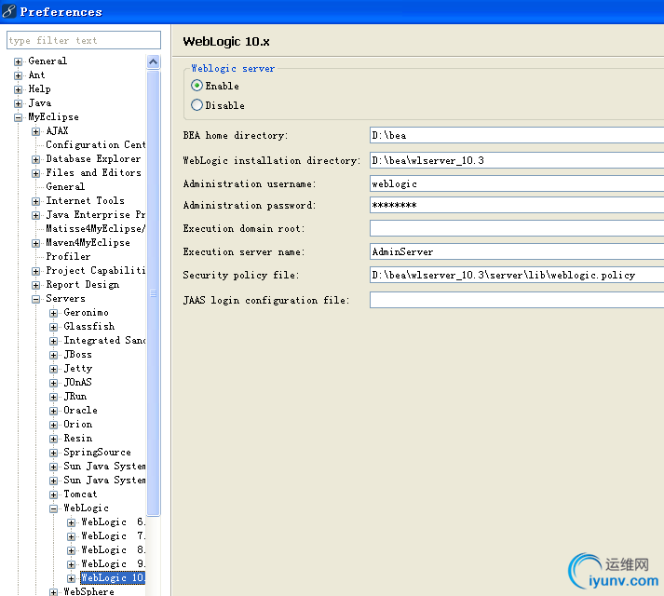Click the Administration username field
The height and width of the screenshot is (596, 664).
pos(517,183)
